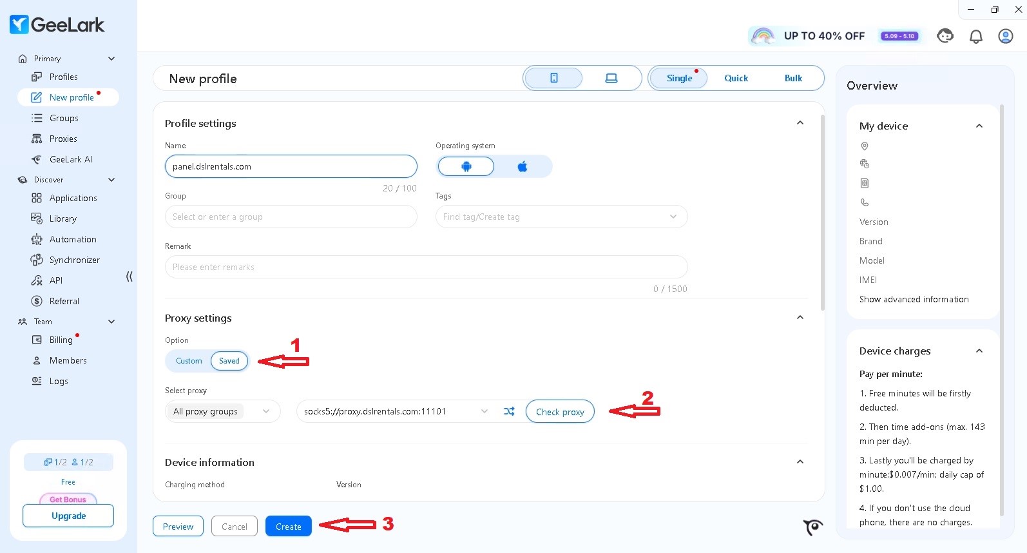Viewport: 1027px width, 553px height.
Task: Click the Remark text input field
Action: coord(426,267)
